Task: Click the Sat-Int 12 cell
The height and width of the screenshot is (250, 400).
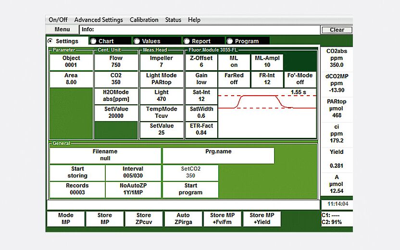Action: (x=201, y=96)
